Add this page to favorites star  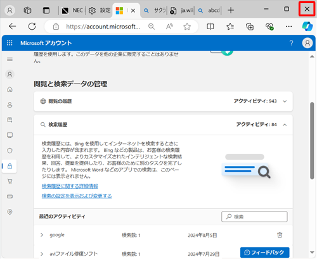[187, 27]
